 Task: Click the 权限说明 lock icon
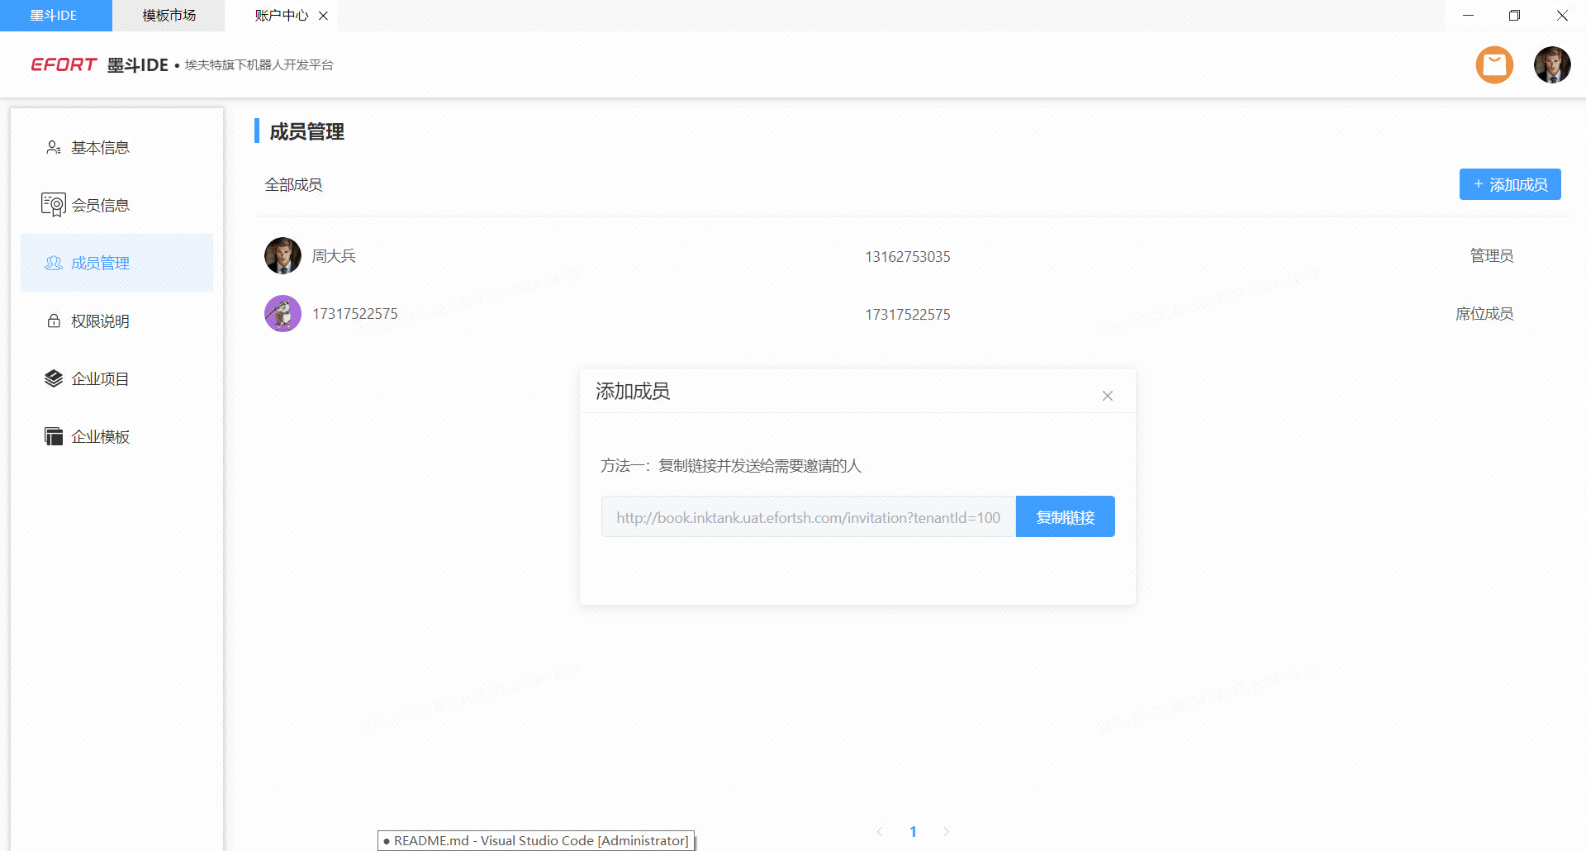[x=54, y=321]
